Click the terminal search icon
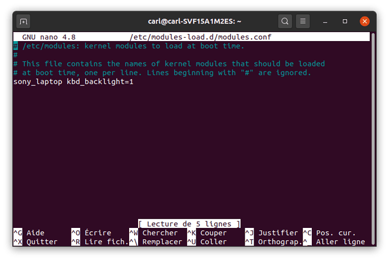Image resolution: width=389 pixels, height=260 pixels. (285, 21)
